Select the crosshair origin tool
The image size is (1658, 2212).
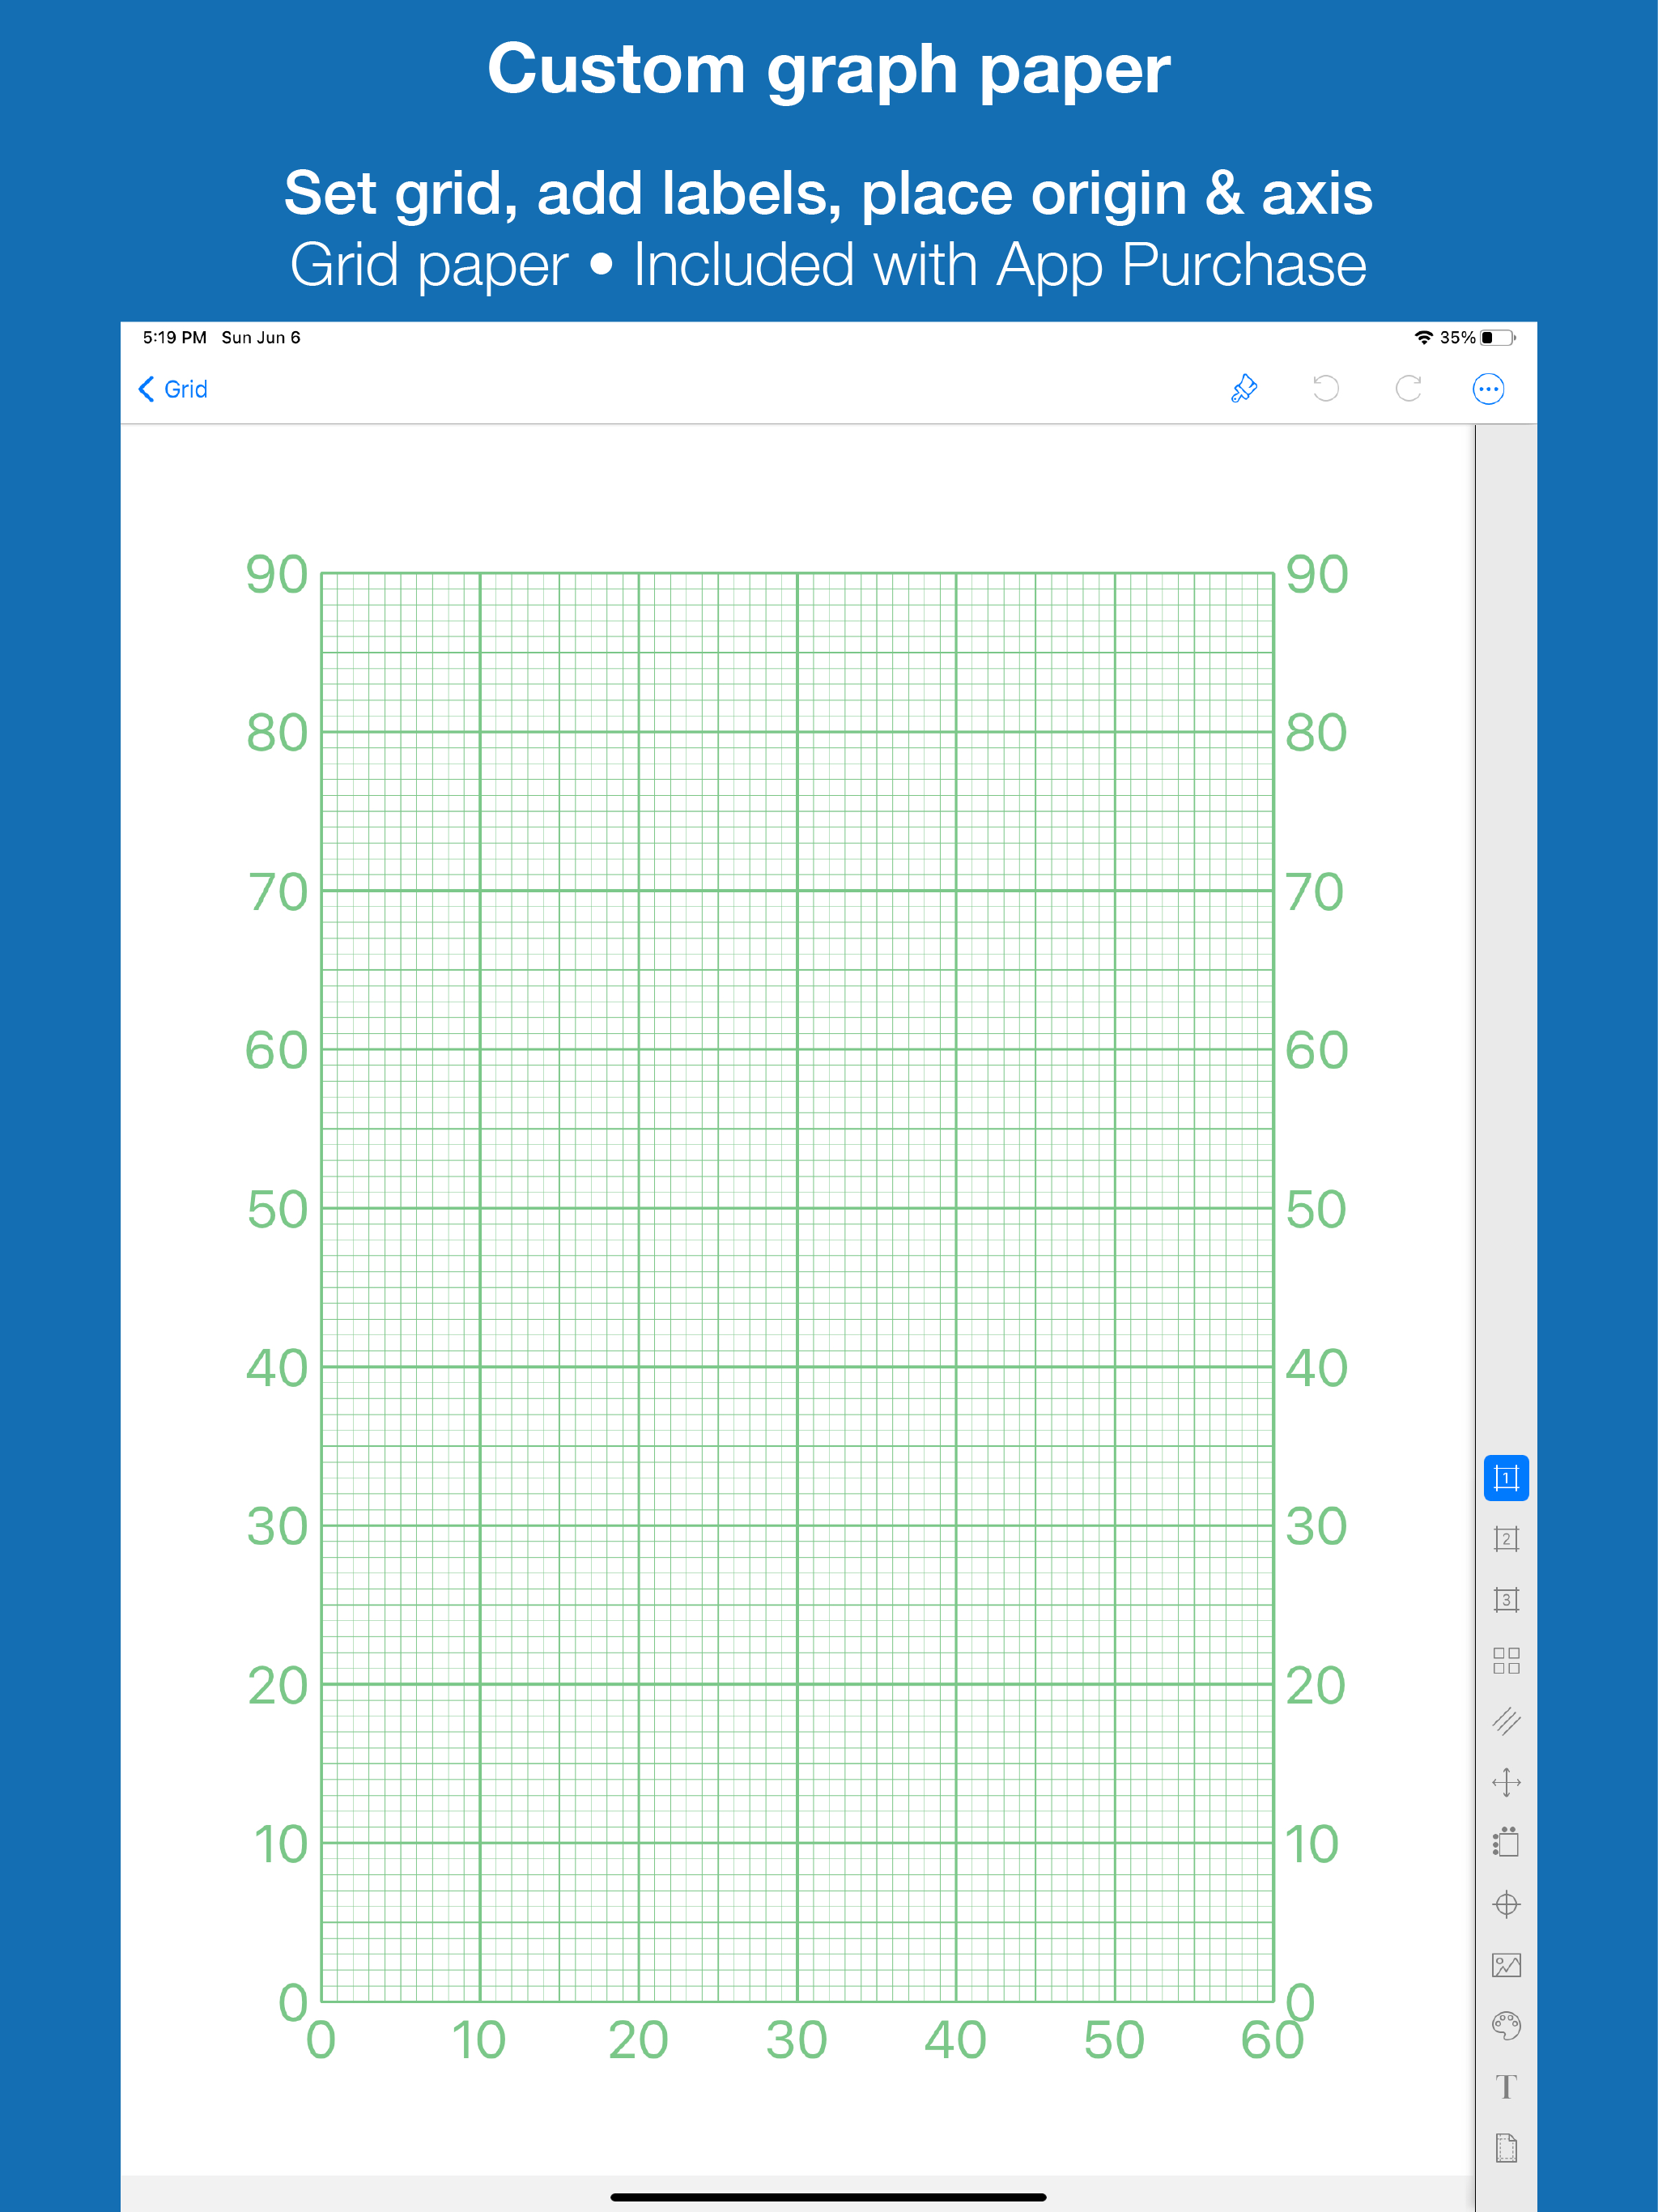click(x=1505, y=1904)
